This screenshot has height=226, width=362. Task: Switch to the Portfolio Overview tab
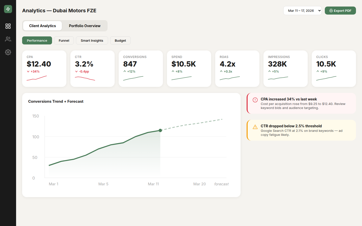click(85, 26)
